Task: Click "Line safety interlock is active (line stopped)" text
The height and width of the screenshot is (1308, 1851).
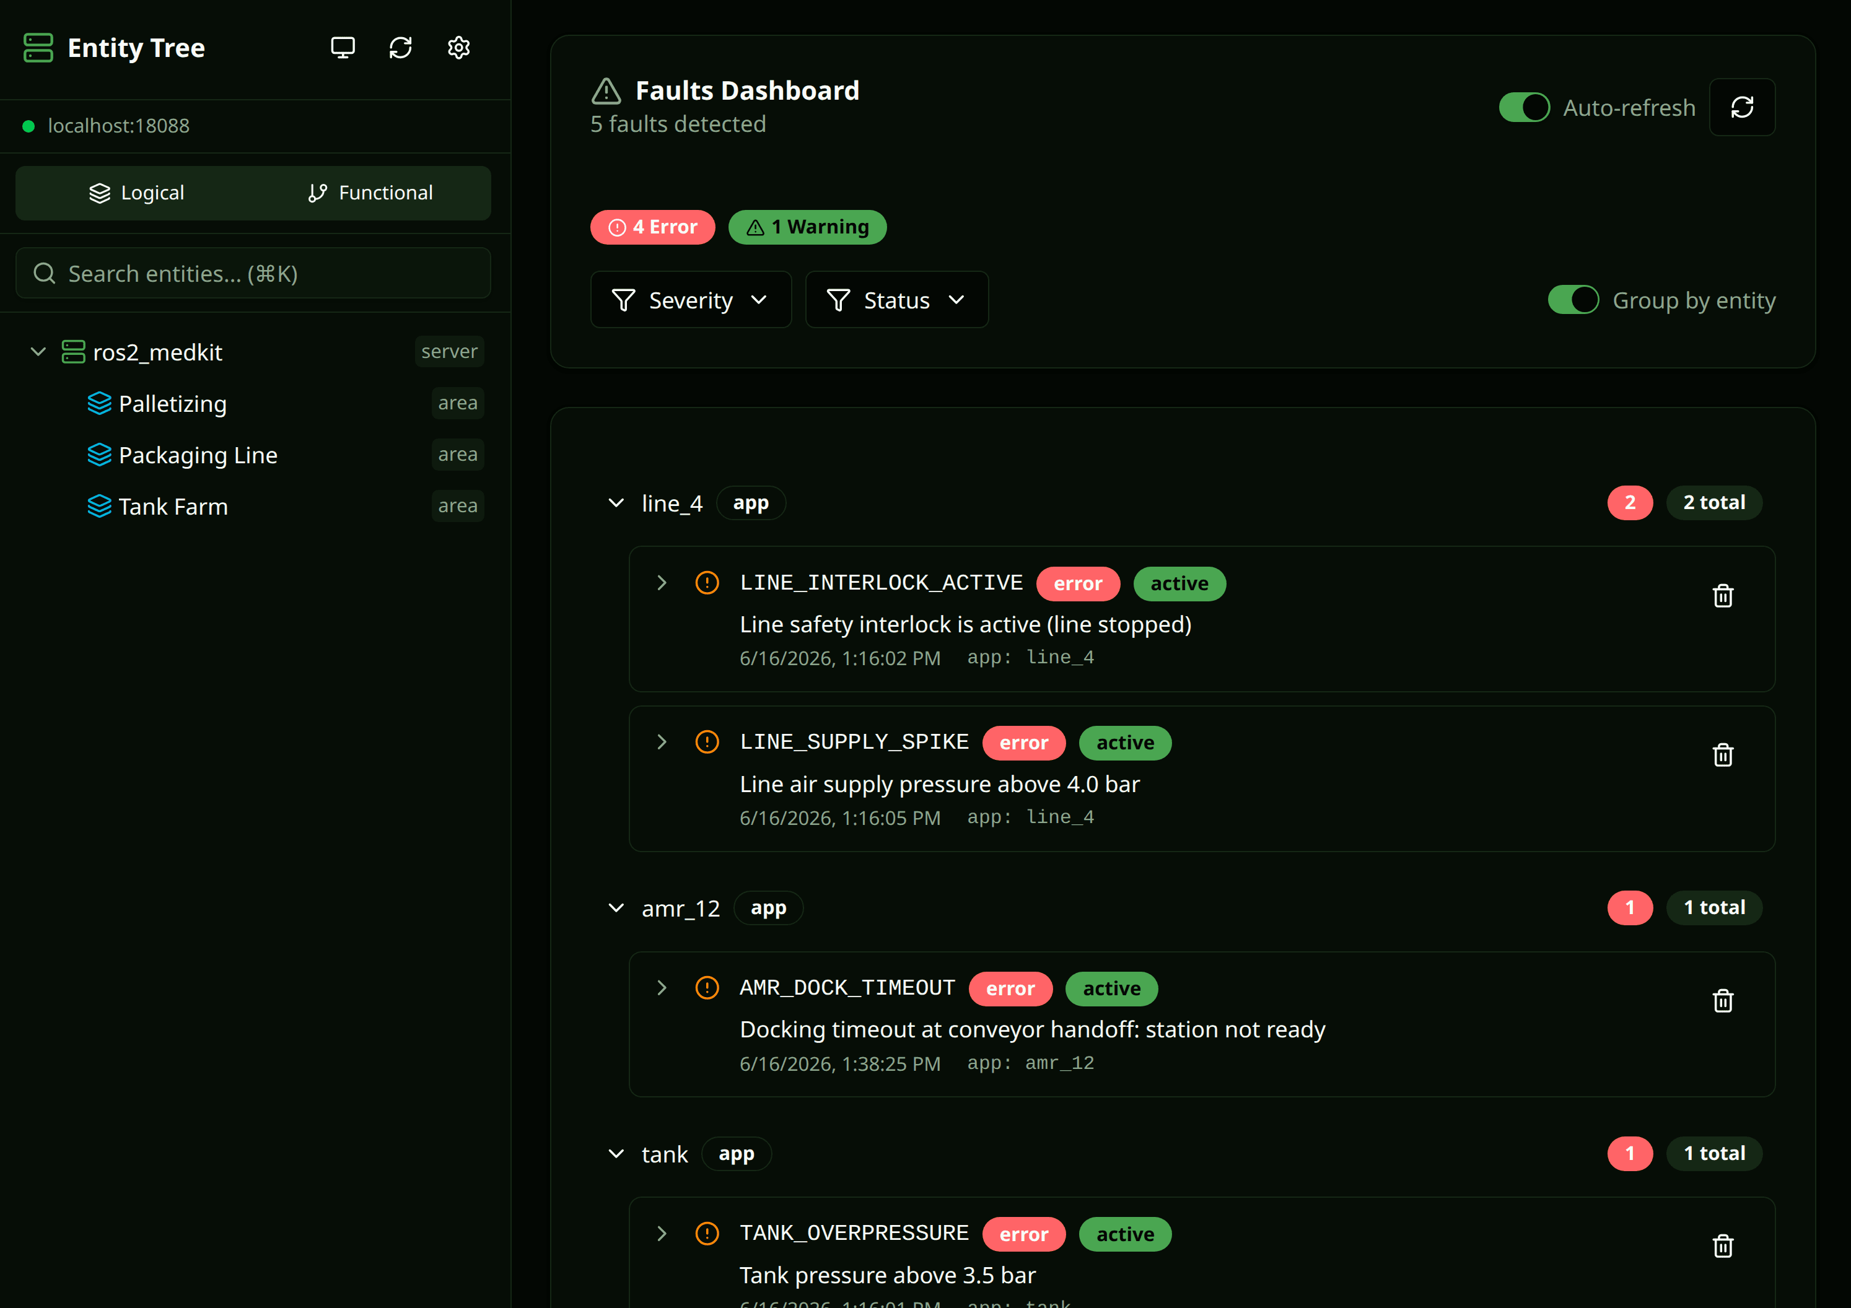Action: click(966, 625)
